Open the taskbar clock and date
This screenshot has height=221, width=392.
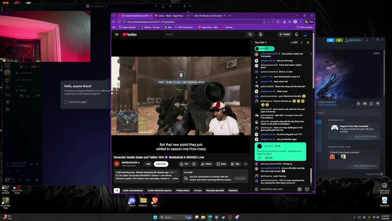click(x=385, y=217)
